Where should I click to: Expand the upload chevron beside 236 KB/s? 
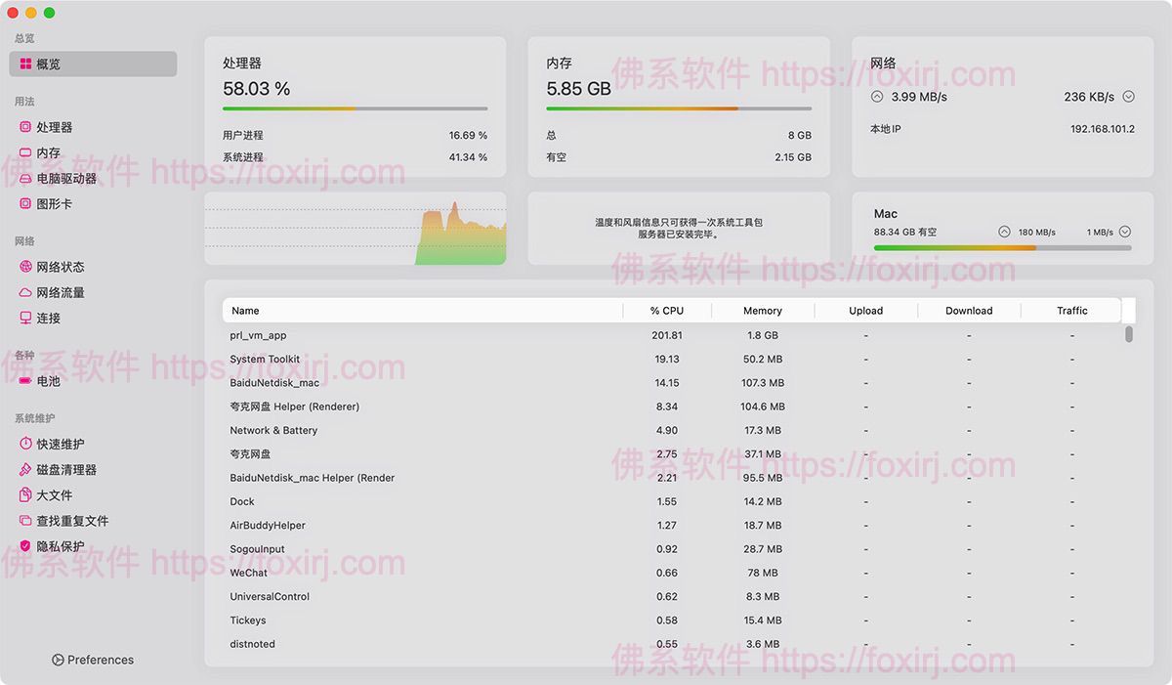(x=1128, y=96)
